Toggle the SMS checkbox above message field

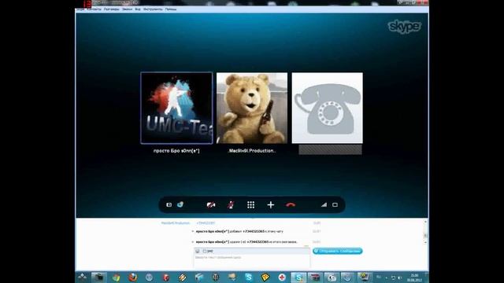tap(205, 251)
